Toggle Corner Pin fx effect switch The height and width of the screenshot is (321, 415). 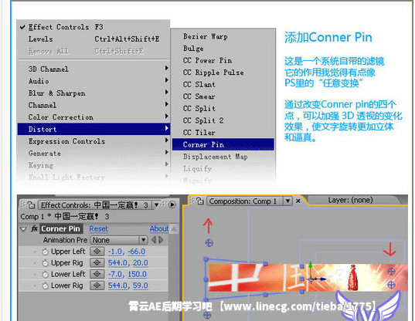tap(34, 228)
